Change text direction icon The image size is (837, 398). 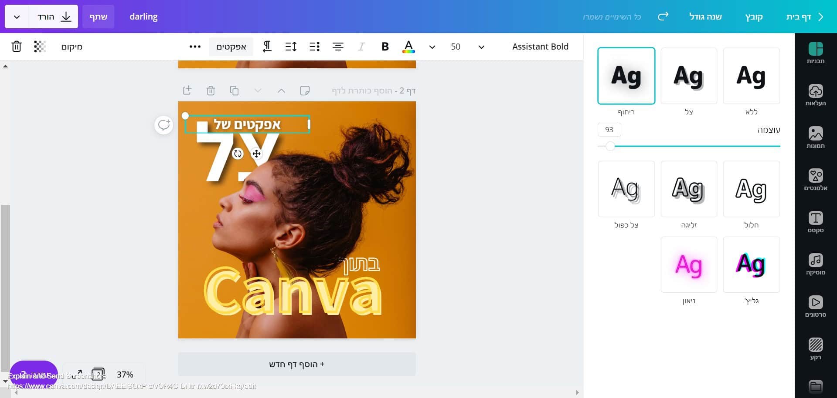pyautogui.click(x=267, y=47)
